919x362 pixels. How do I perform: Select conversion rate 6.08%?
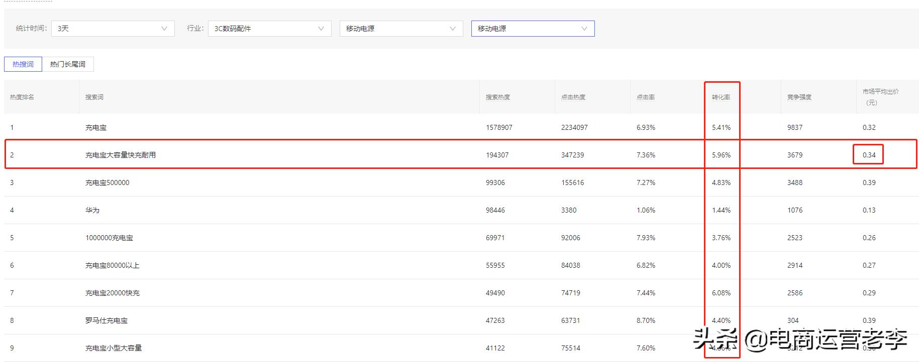(721, 293)
